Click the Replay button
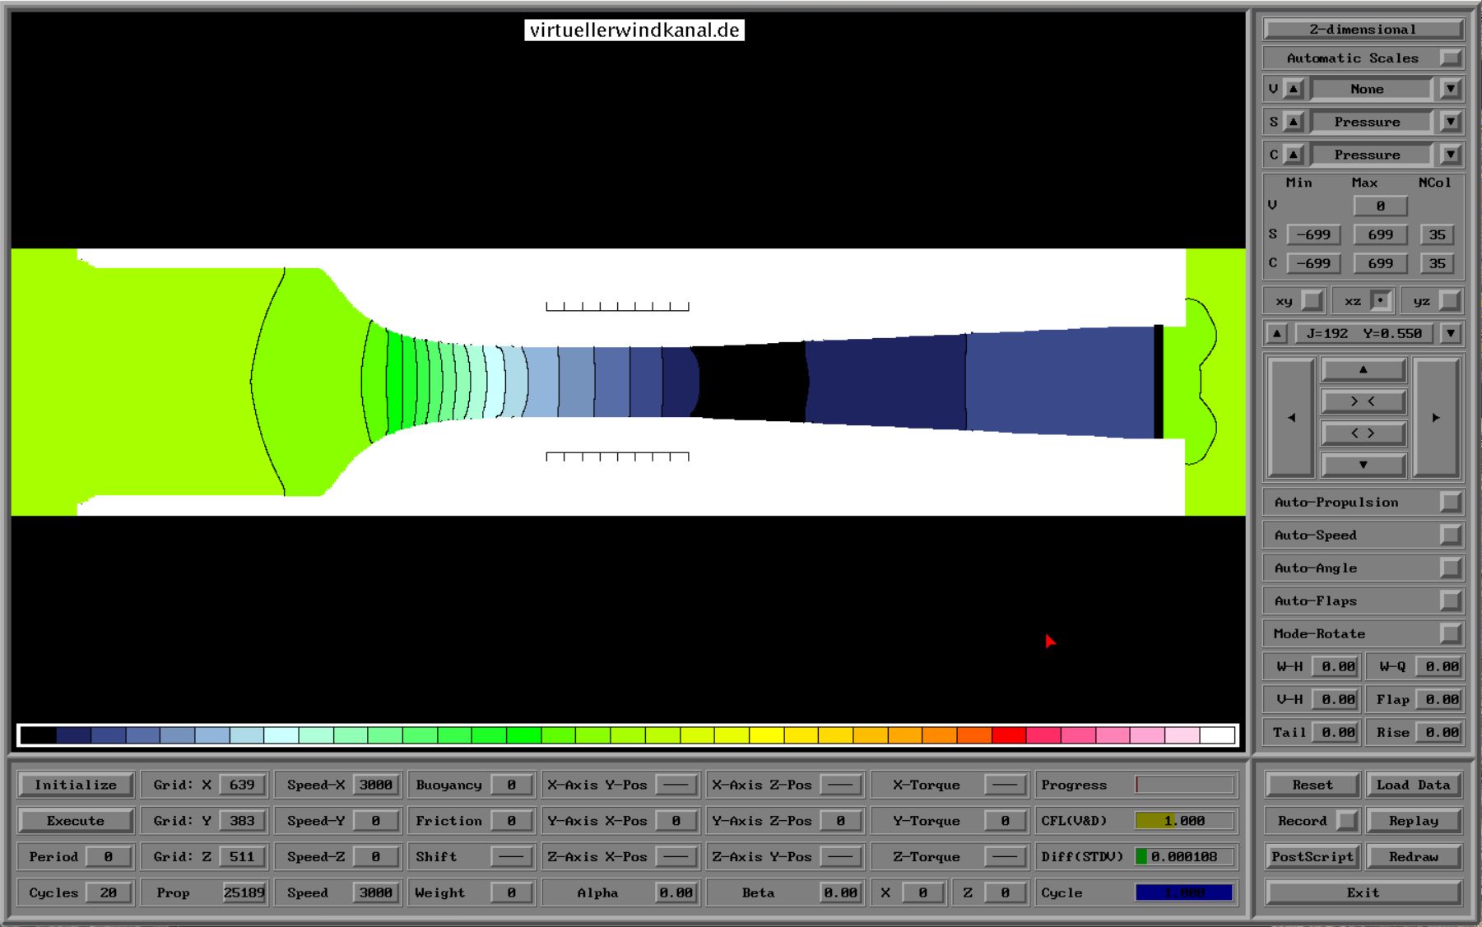Viewport: 1482px width, 927px height. (x=1414, y=821)
